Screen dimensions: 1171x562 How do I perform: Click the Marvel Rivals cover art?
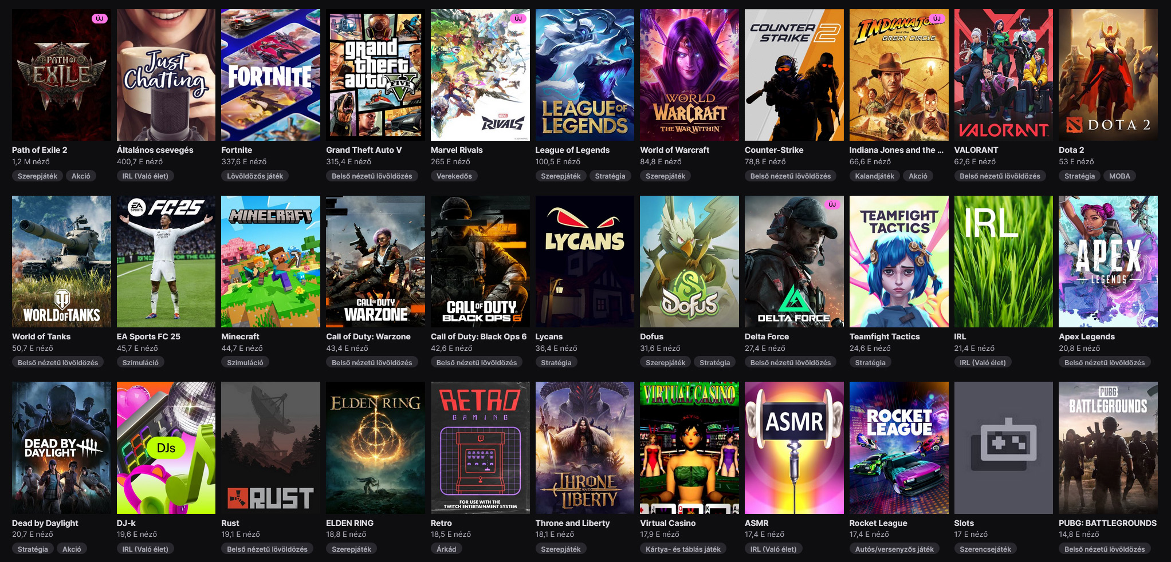point(480,75)
